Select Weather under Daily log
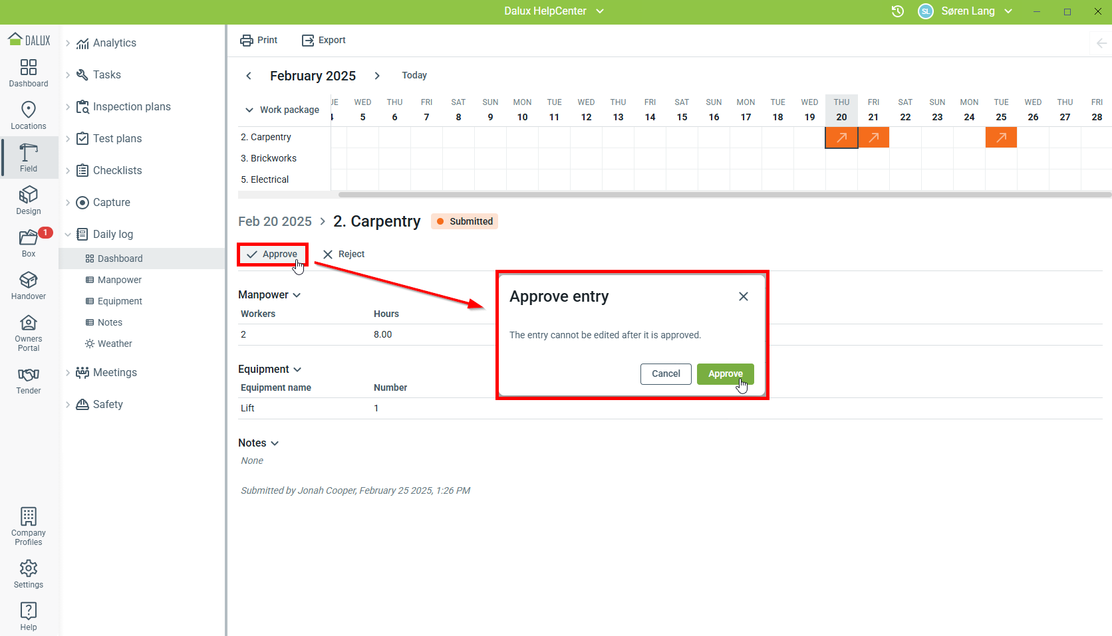Viewport: 1112px width, 636px height. [x=114, y=344]
